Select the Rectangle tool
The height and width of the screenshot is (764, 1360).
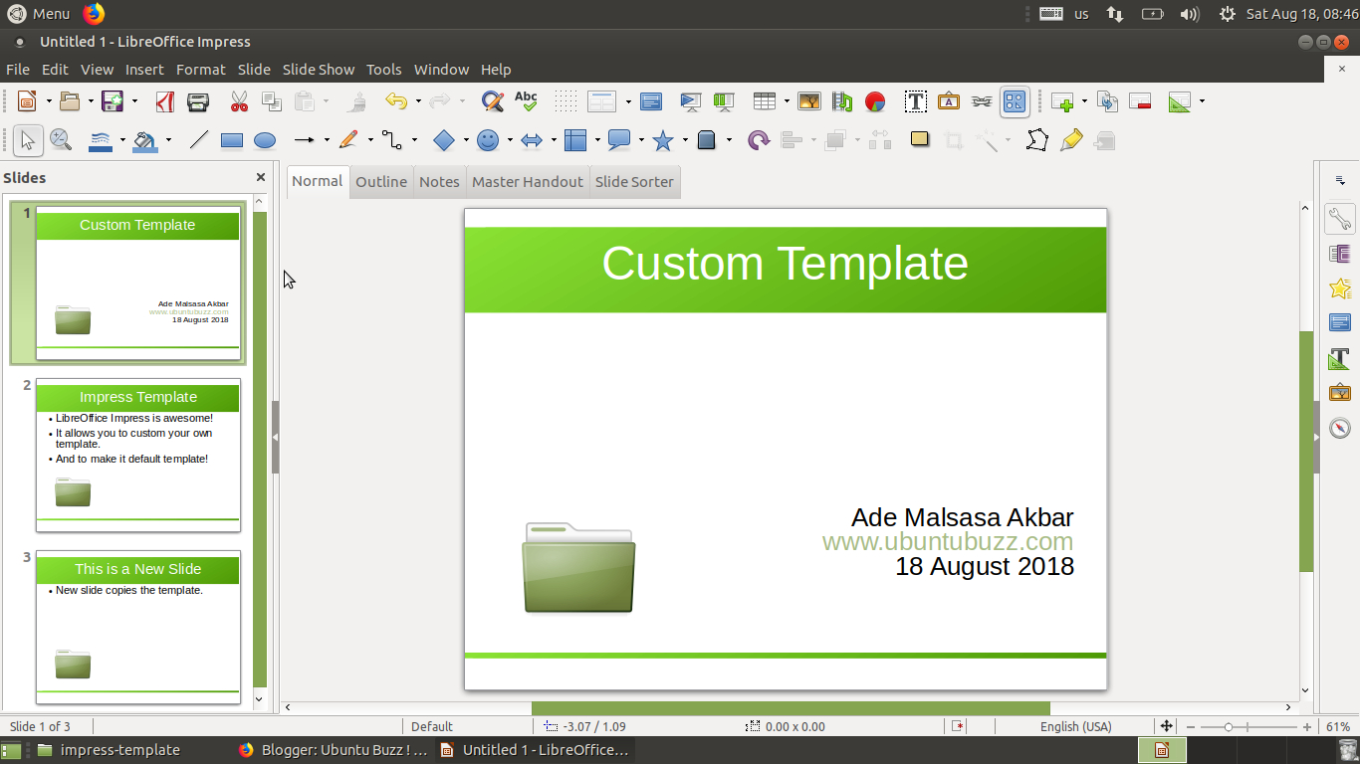(232, 140)
